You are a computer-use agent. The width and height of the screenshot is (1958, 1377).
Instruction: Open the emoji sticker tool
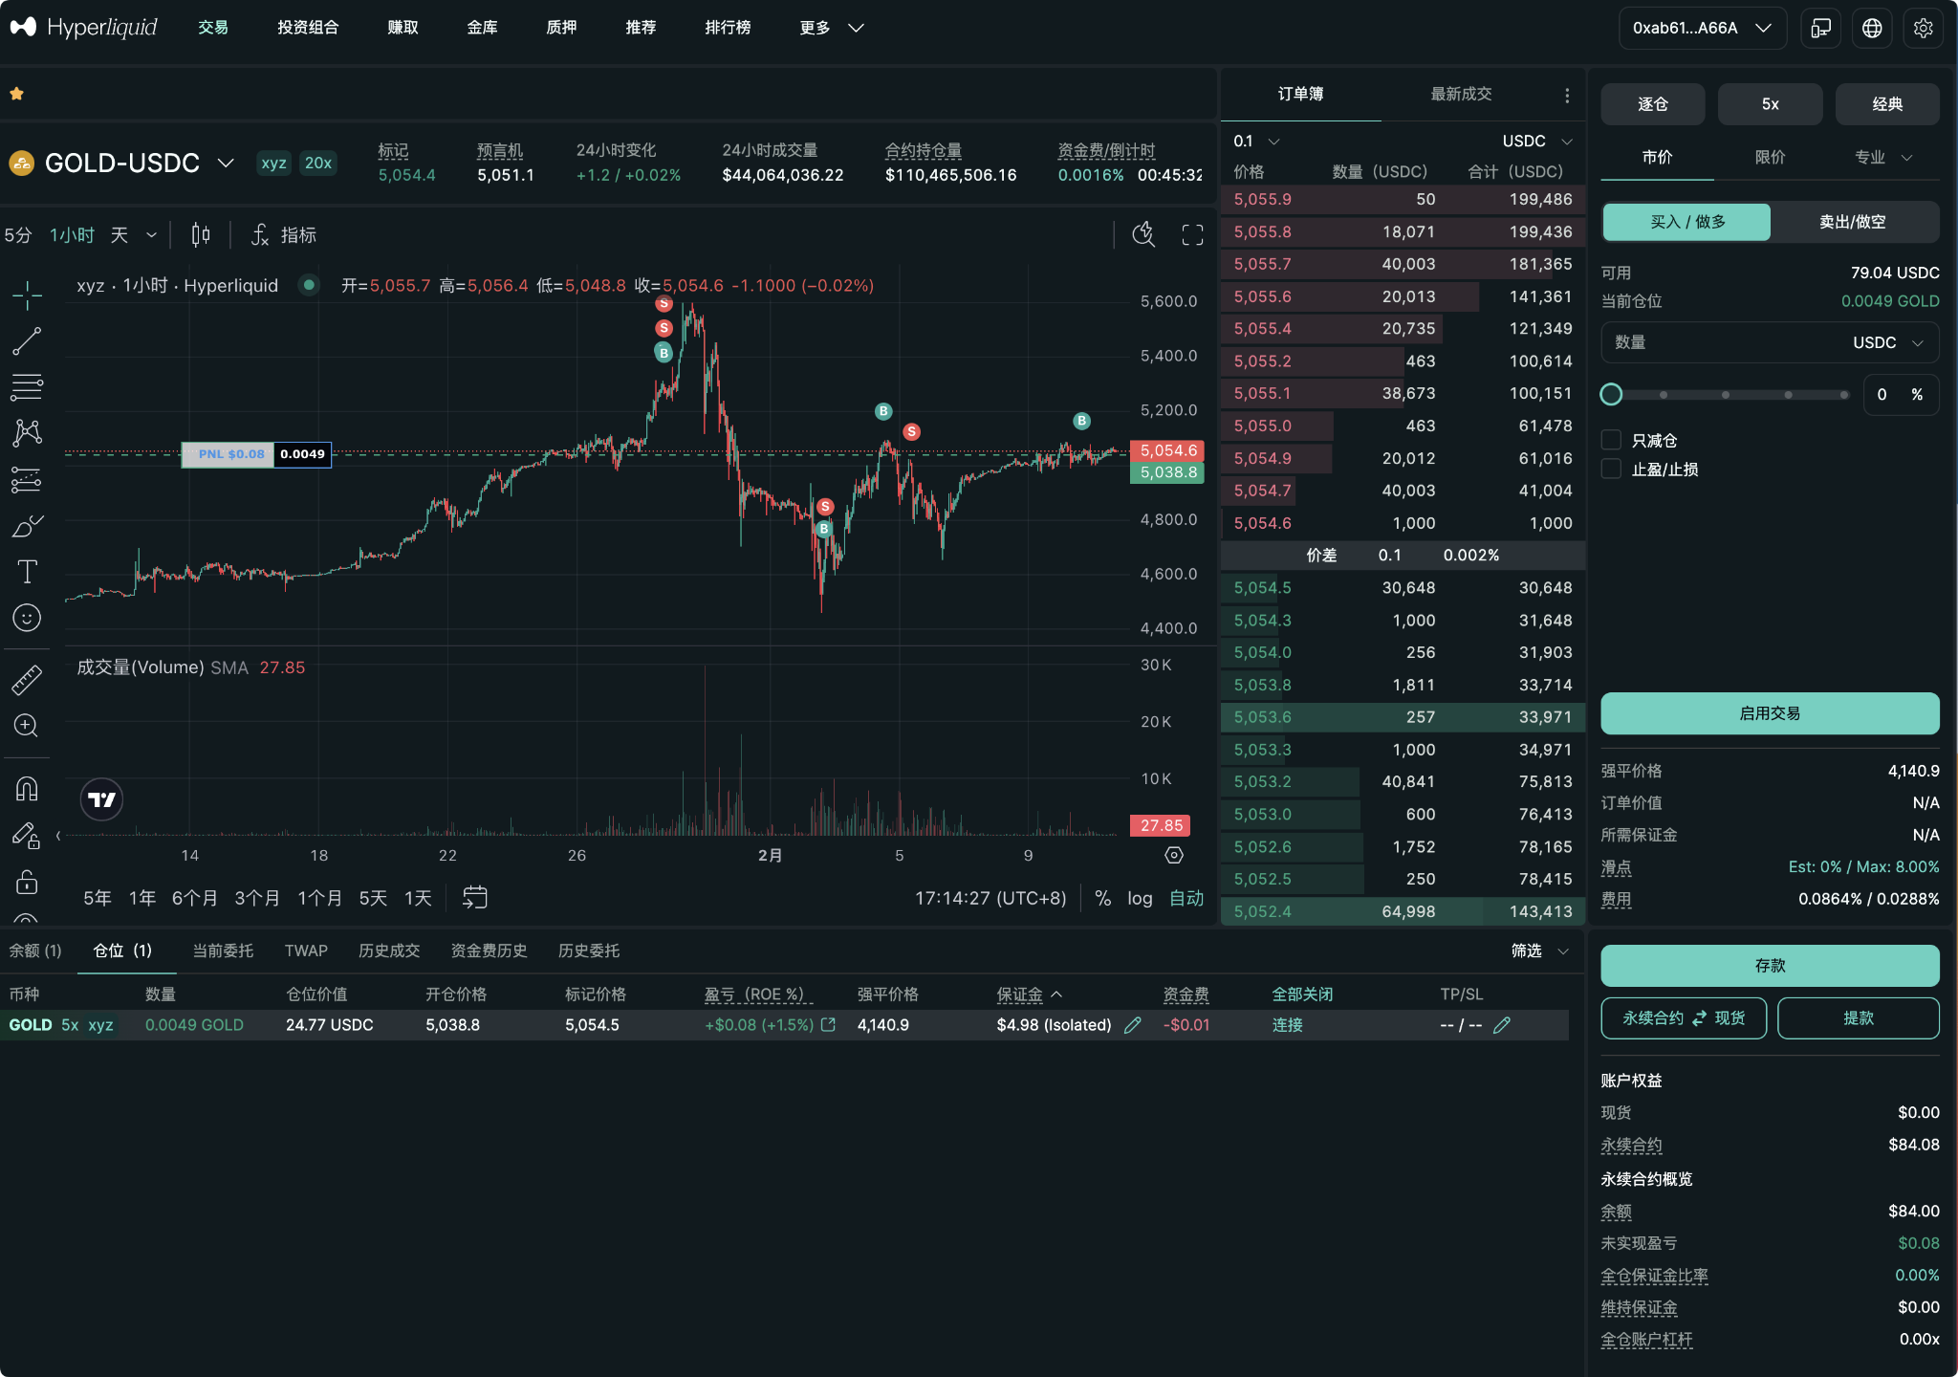(27, 617)
